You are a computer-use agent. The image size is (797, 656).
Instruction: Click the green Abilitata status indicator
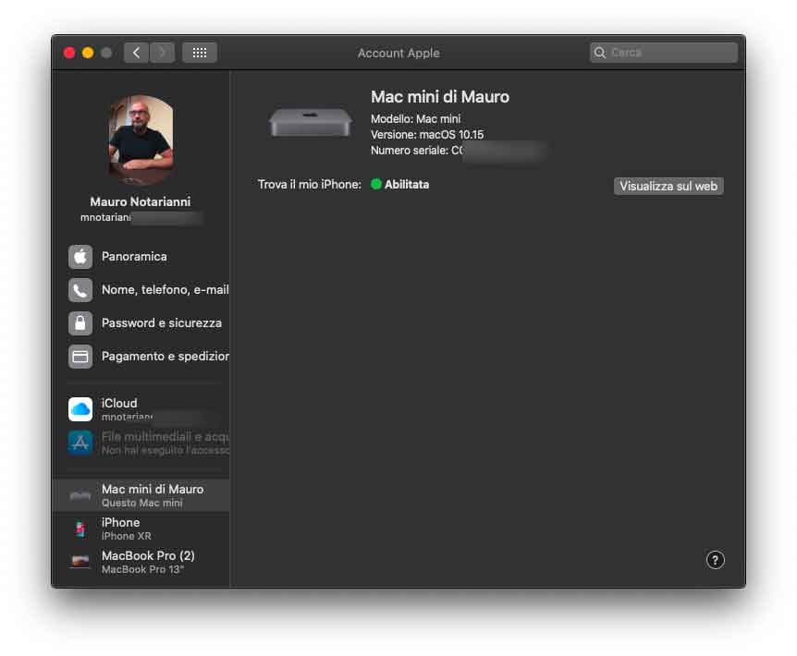click(376, 184)
